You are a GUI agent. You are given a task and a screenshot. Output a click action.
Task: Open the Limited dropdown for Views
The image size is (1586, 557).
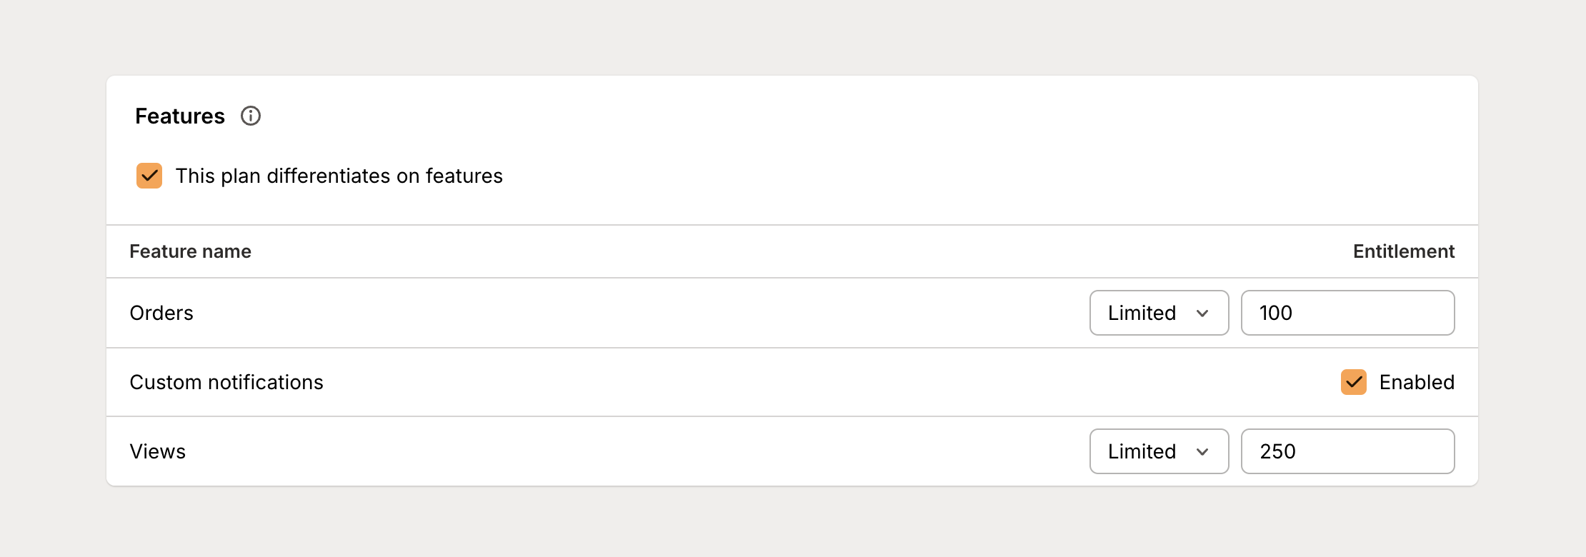tap(1159, 451)
